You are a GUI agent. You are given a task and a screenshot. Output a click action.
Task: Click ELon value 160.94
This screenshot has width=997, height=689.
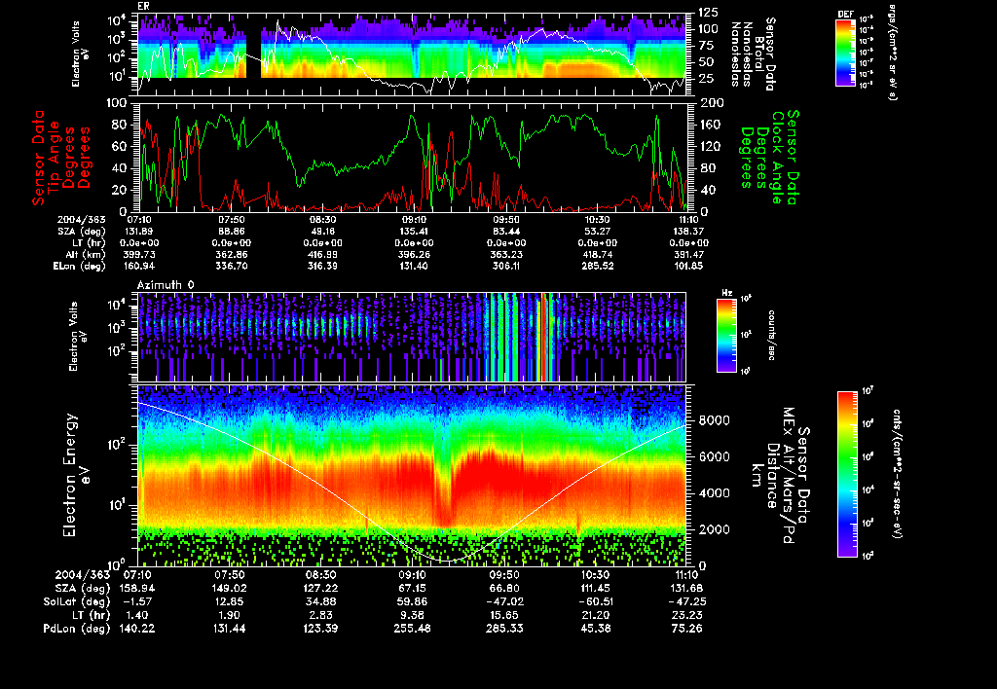point(139,267)
